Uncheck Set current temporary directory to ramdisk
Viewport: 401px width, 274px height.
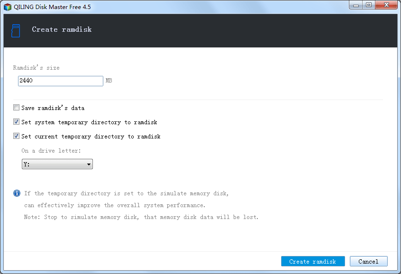[x=17, y=136]
